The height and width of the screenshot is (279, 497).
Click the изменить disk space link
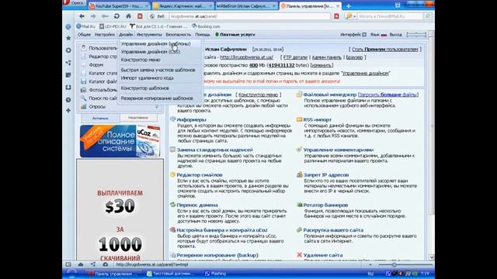pyautogui.click(x=321, y=65)
